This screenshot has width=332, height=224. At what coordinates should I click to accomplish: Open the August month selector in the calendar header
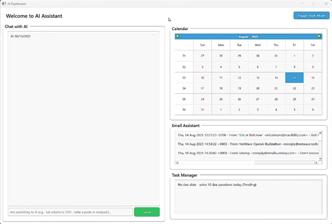[x=243, y=37]
